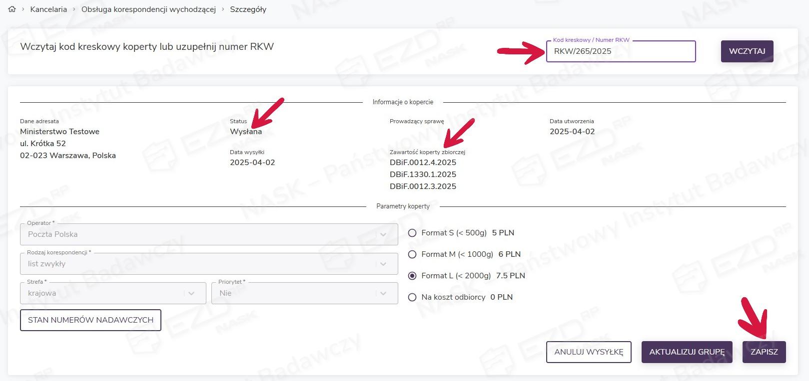The image size is (809, 381).
Task: Choose Format M radio option
Action: click(412, 254)
